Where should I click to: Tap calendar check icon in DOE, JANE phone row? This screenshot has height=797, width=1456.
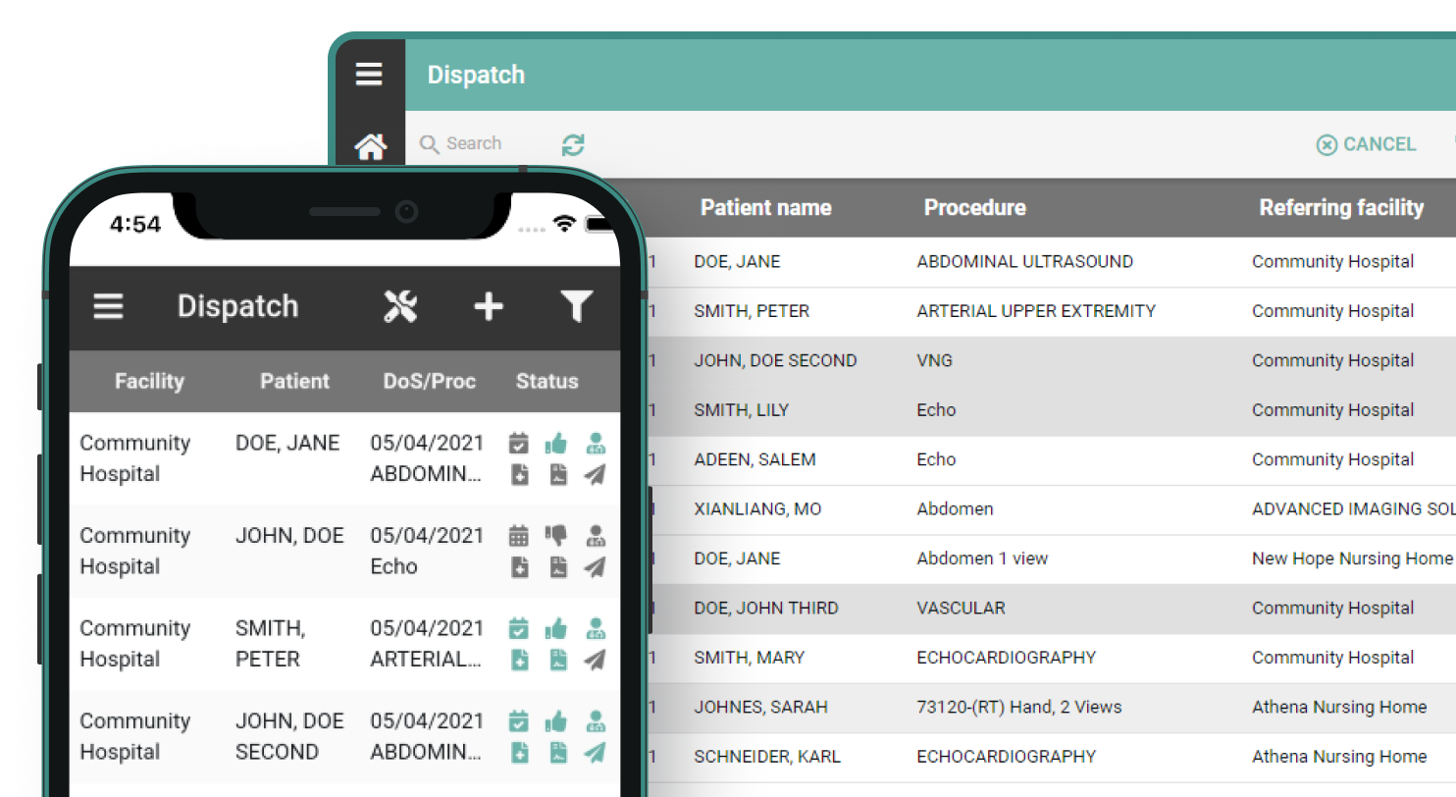pos(519,444)
